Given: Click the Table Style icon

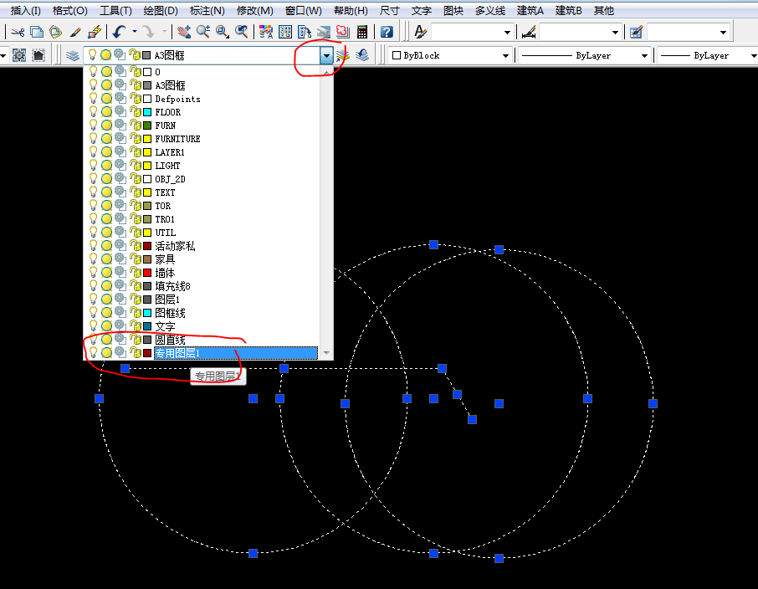Looking at the screenshot, I should [637, 33].
